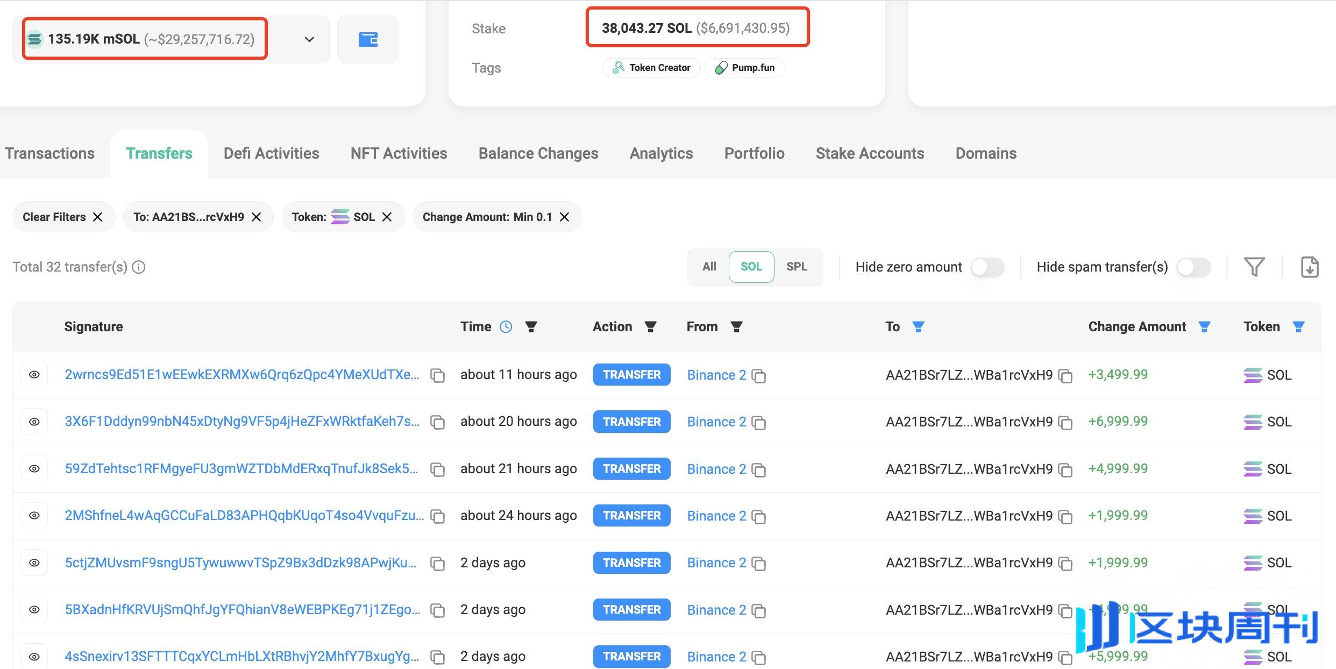
Task: Clear all filters
Action: point(63,217)
